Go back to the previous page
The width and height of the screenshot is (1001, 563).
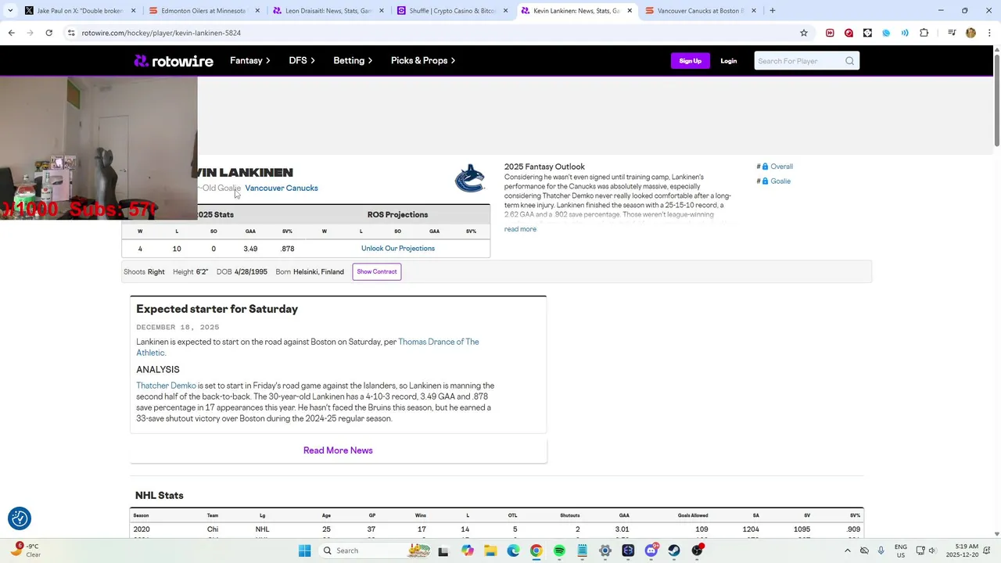(11, 33)
